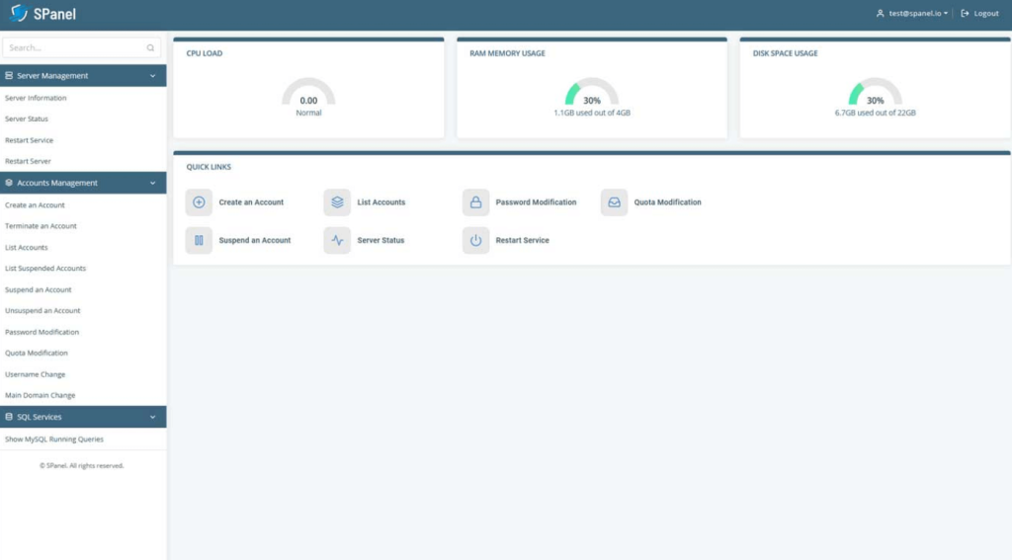Screen dimensions: 1012x560
Task: Open Show MySQL Running Queries
Action: coord(54,440)
